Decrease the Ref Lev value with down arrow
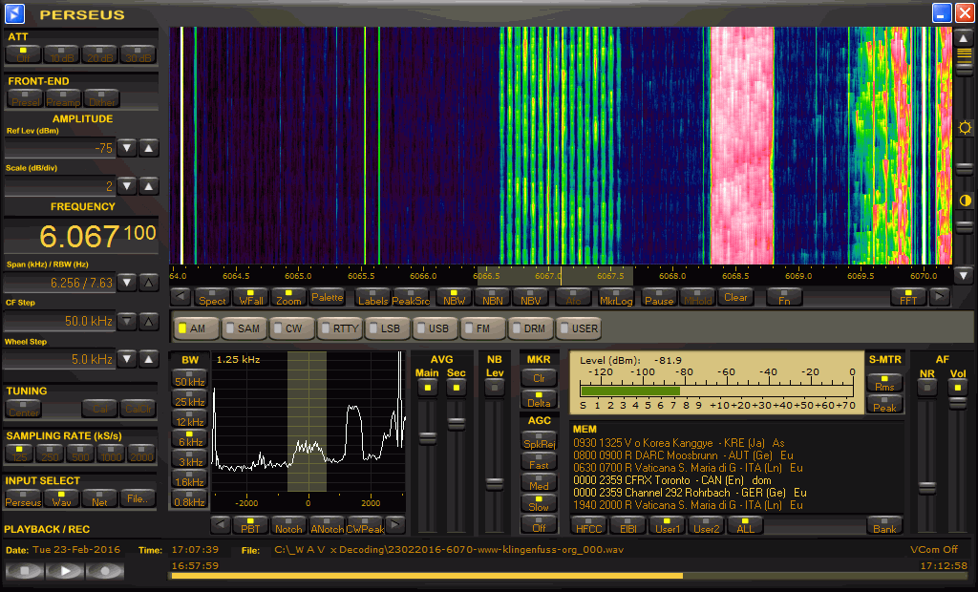The width and height of the screenshot is (978, 592). click(128, 148)
